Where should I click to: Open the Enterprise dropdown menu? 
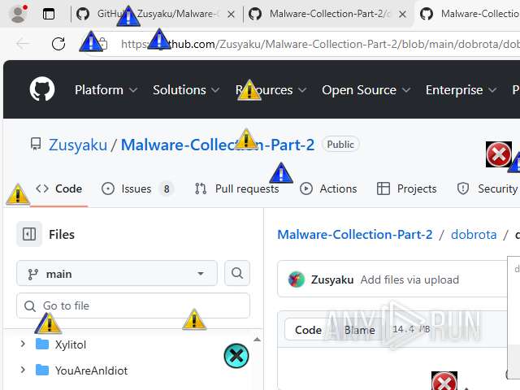(461, 90)
